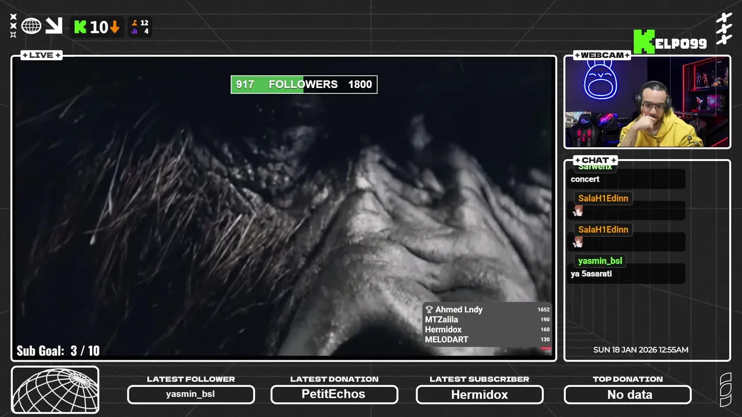Screen dimensions: 742x417
Task: Click the red Subscribe button in the video
Action: (x=545, y=349)
